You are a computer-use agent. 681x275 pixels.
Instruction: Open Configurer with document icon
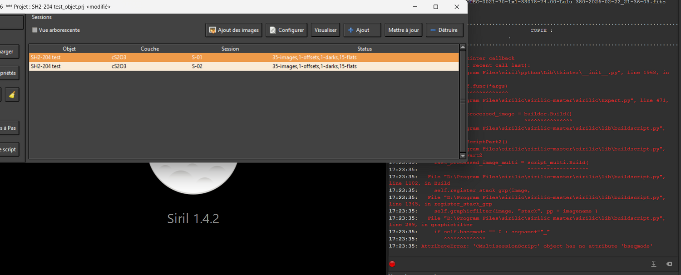(x=286, y=30)
